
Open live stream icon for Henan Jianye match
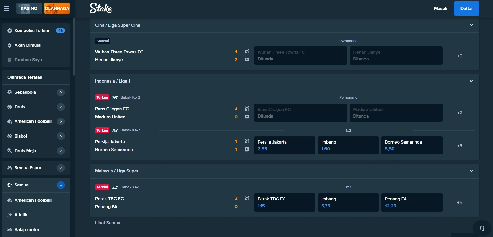point(247,60)
